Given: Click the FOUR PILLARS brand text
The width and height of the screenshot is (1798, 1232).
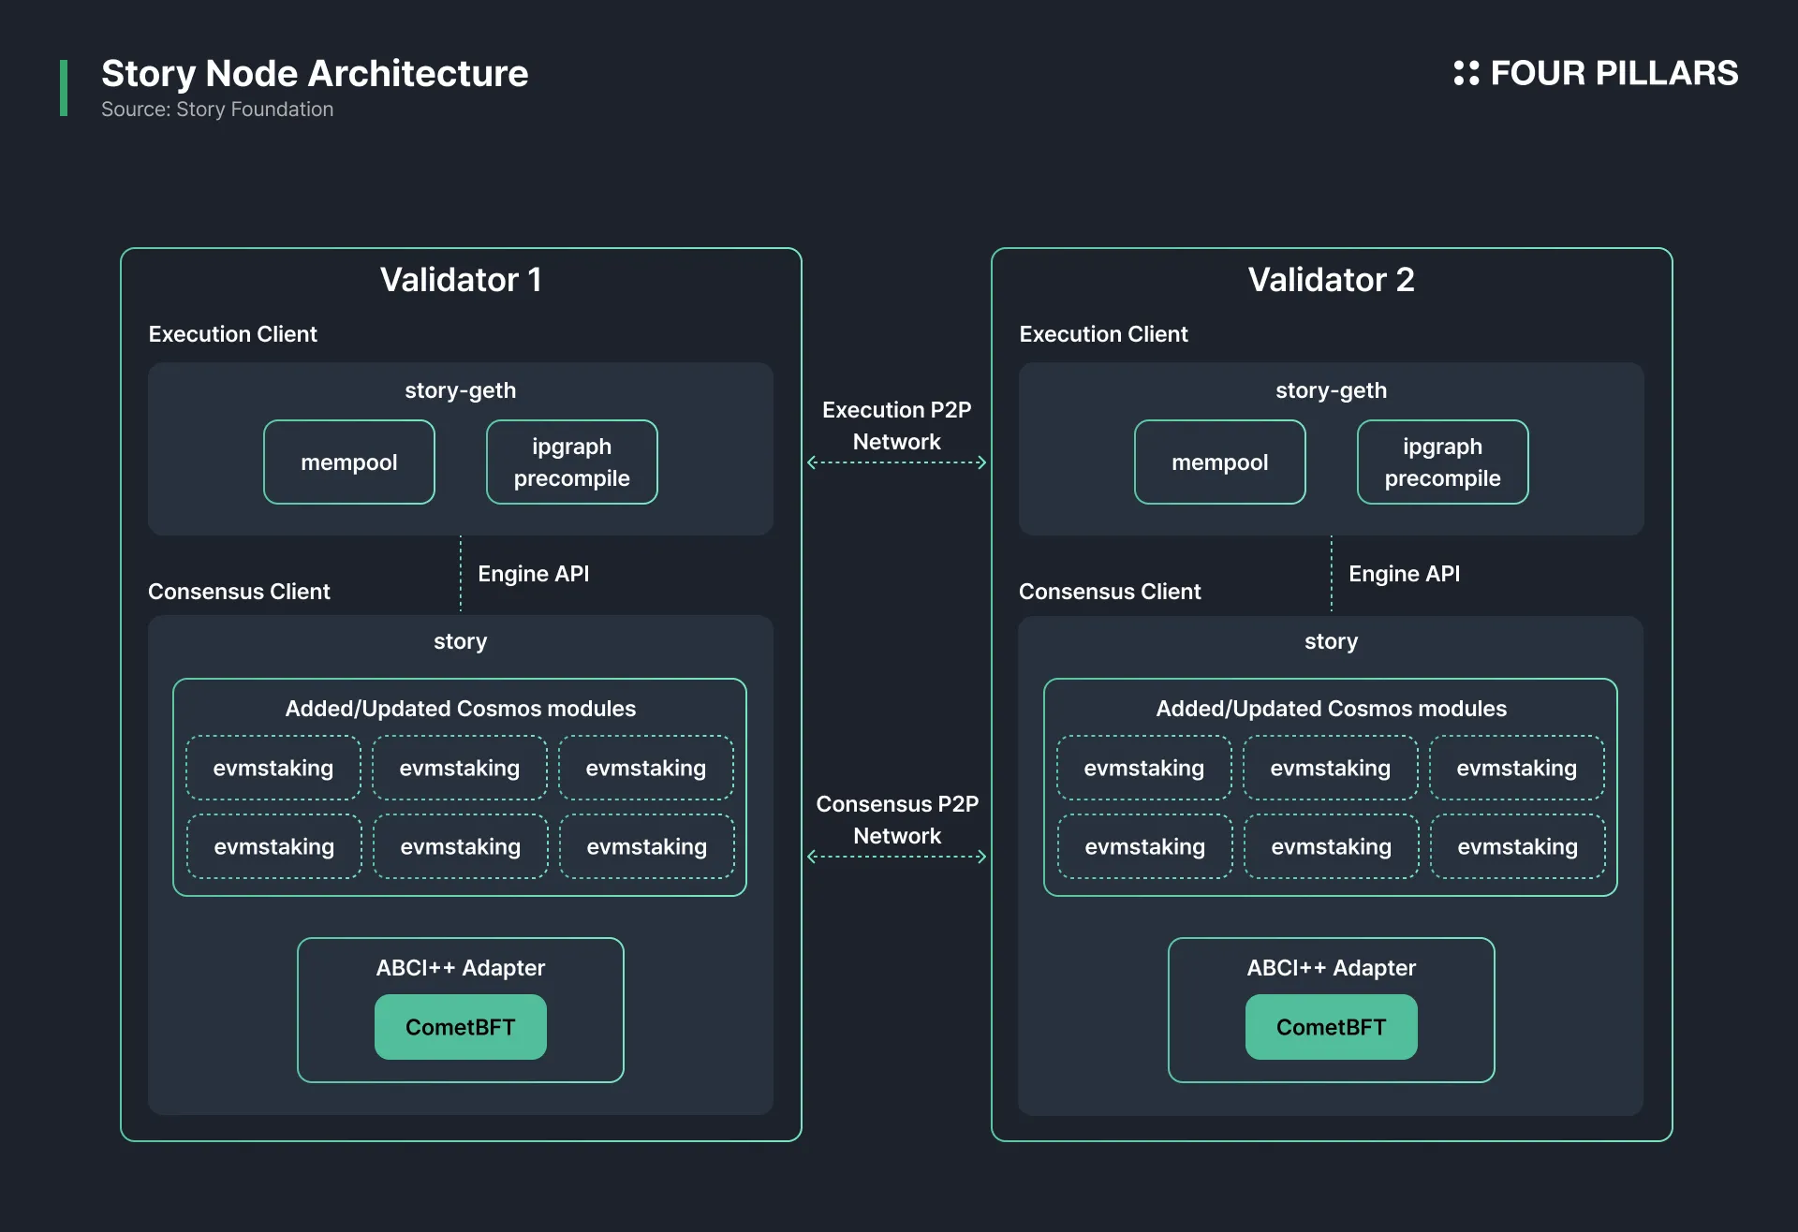Looking at the screenshot, I should click(x=1614, y=73).
